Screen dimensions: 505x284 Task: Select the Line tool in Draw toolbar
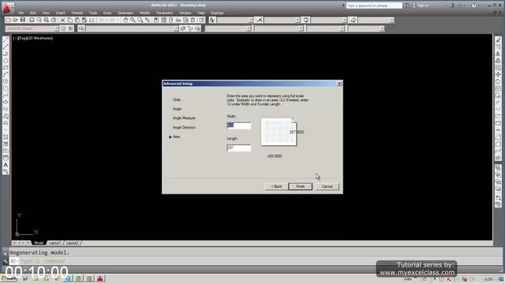tap(6, 39)
